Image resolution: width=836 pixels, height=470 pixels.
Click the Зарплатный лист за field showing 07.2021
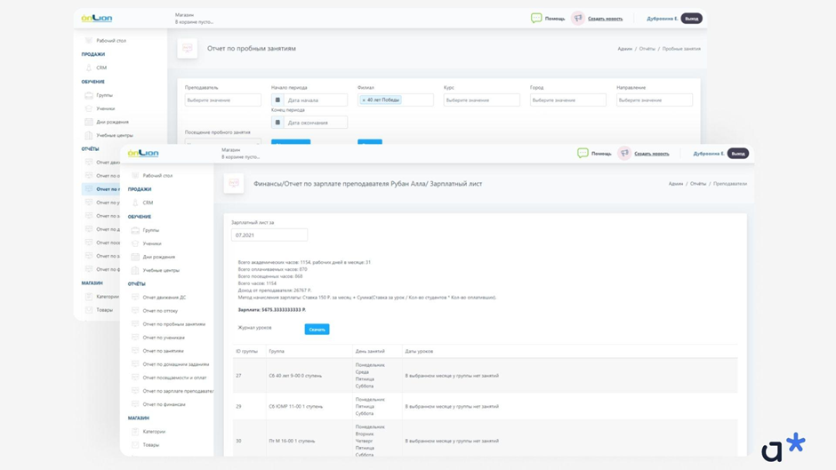[x=269, y=235]
